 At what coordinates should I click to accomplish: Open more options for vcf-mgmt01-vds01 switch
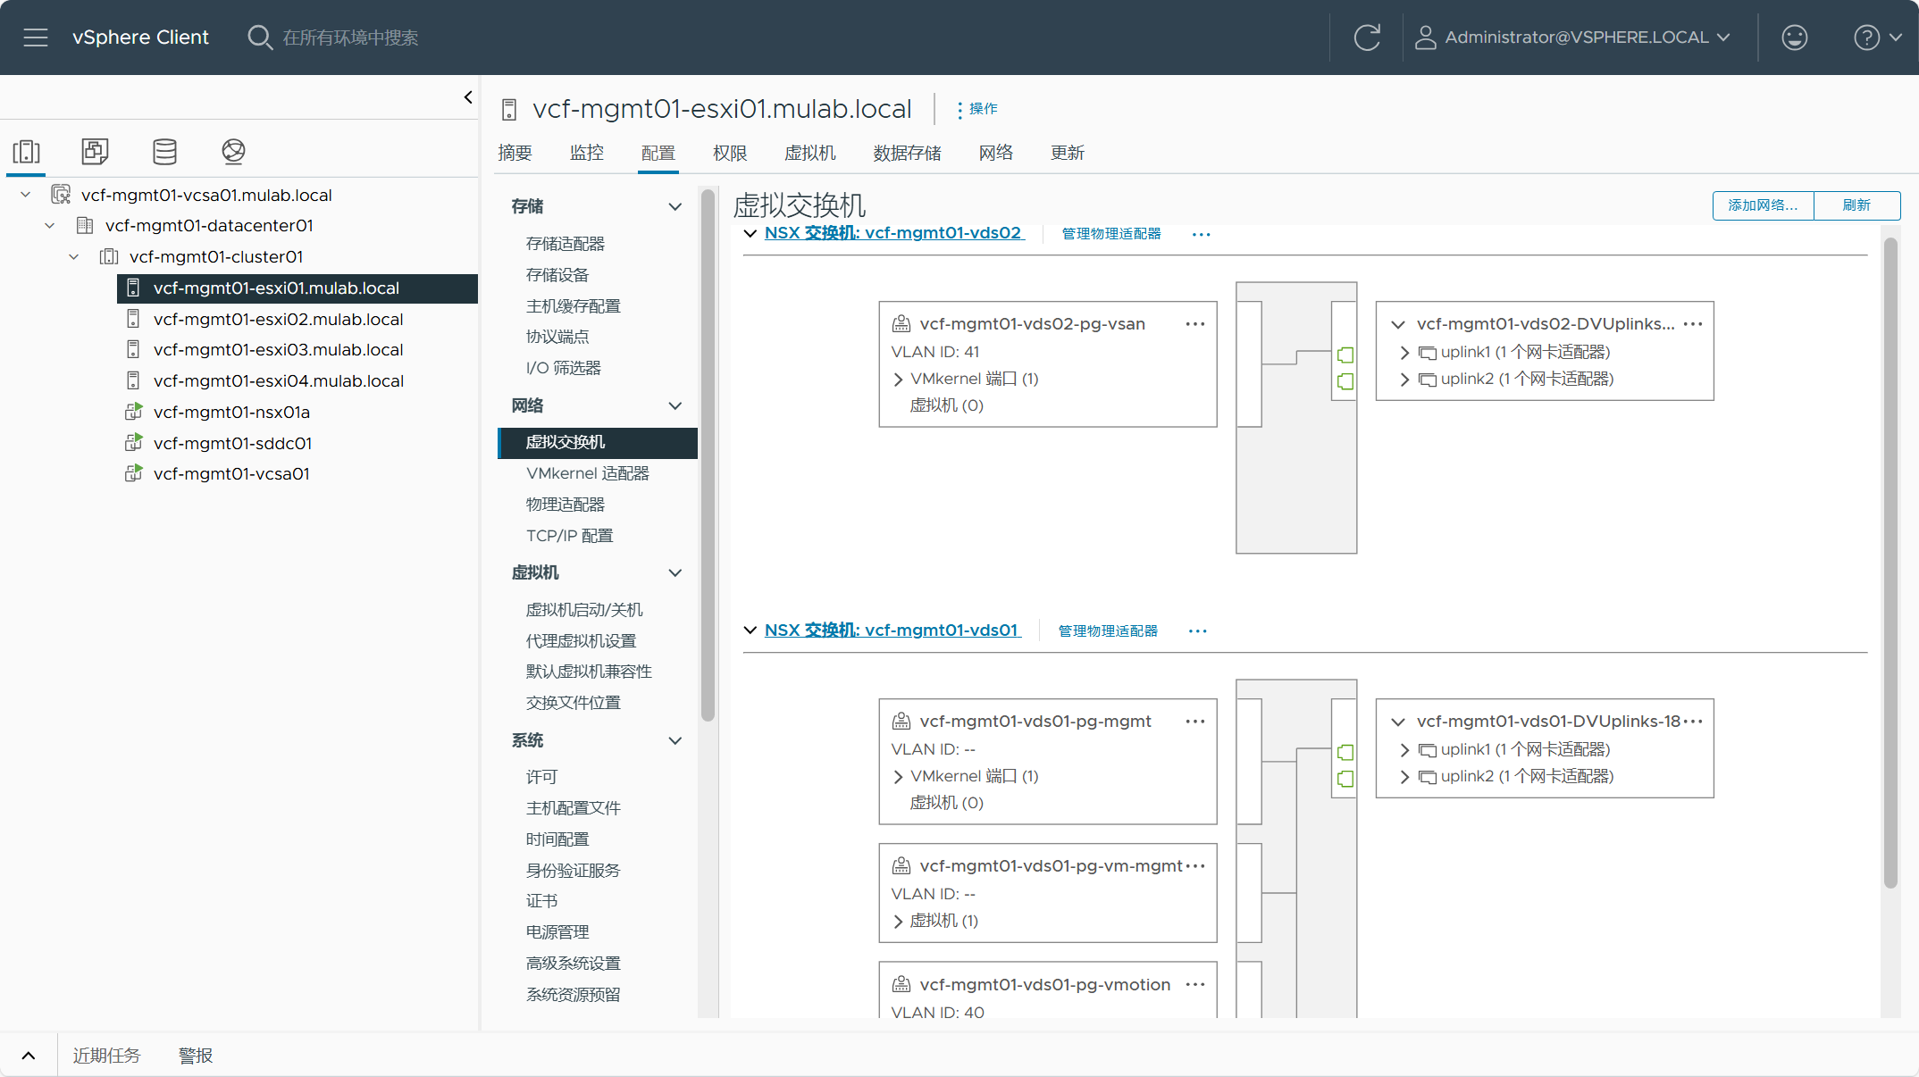point(1198,631)
